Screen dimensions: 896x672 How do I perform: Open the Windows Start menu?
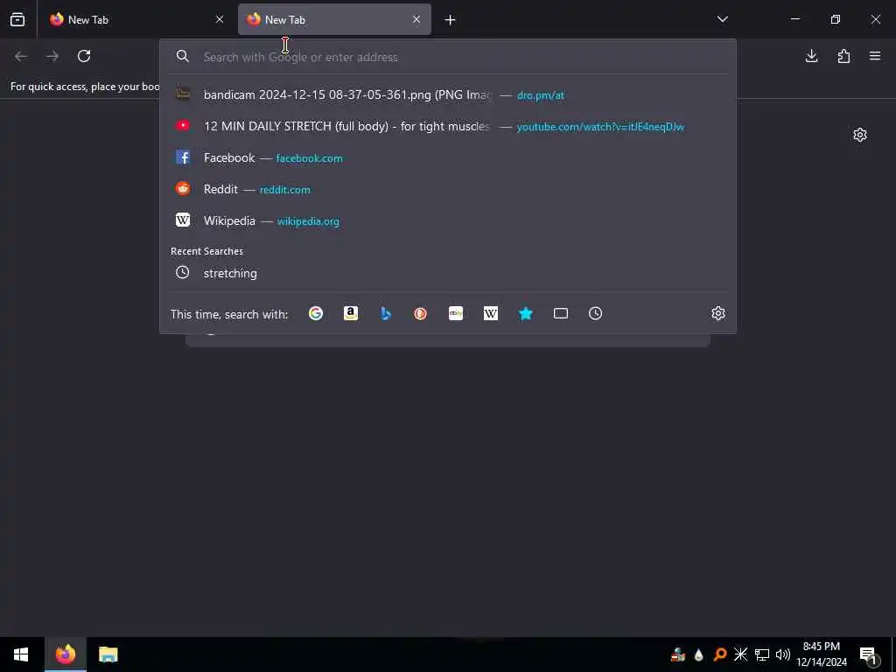click(x=21, y=654)
